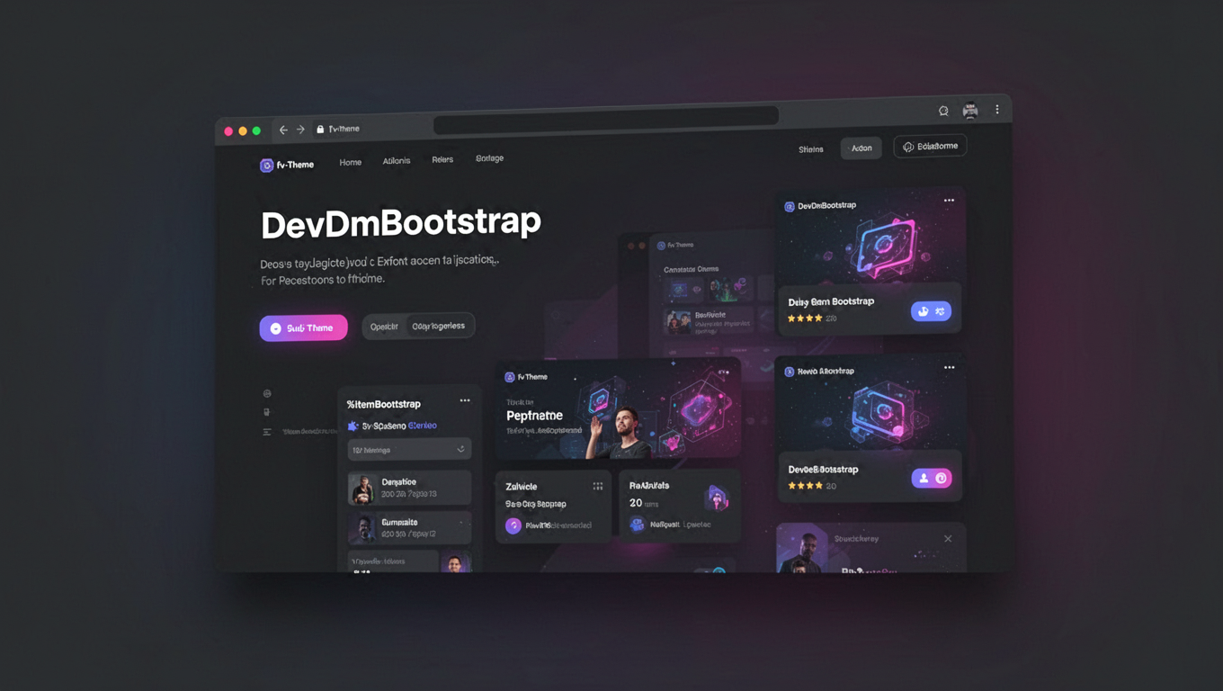This screenshot has width=1223, height=691.
Task: Open three-dot menu on %ItemBootstrap card
Action: point(465,400)
